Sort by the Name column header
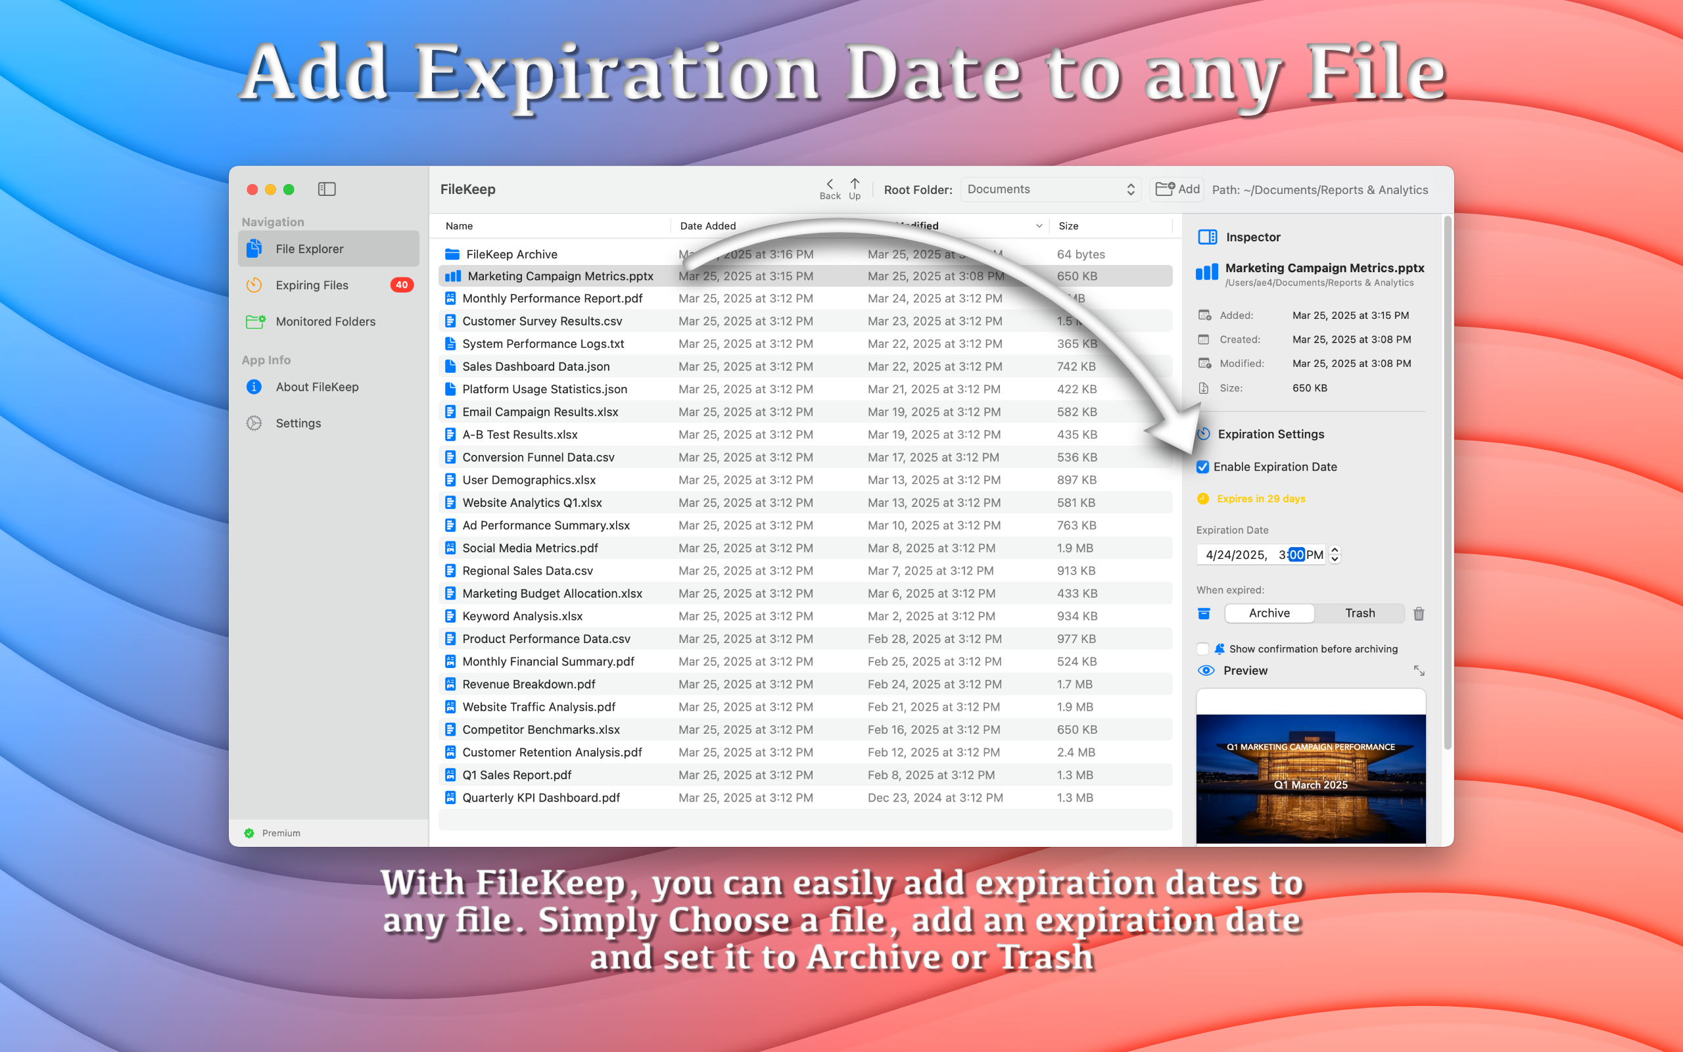 [x=459, y=226]
